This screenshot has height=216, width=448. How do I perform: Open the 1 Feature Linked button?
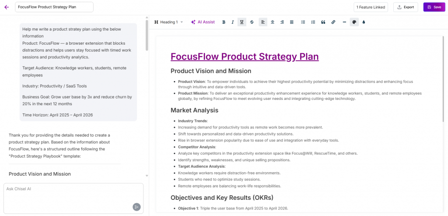(371, 7)
